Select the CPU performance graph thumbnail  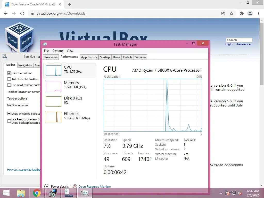(x=54, y=71)
